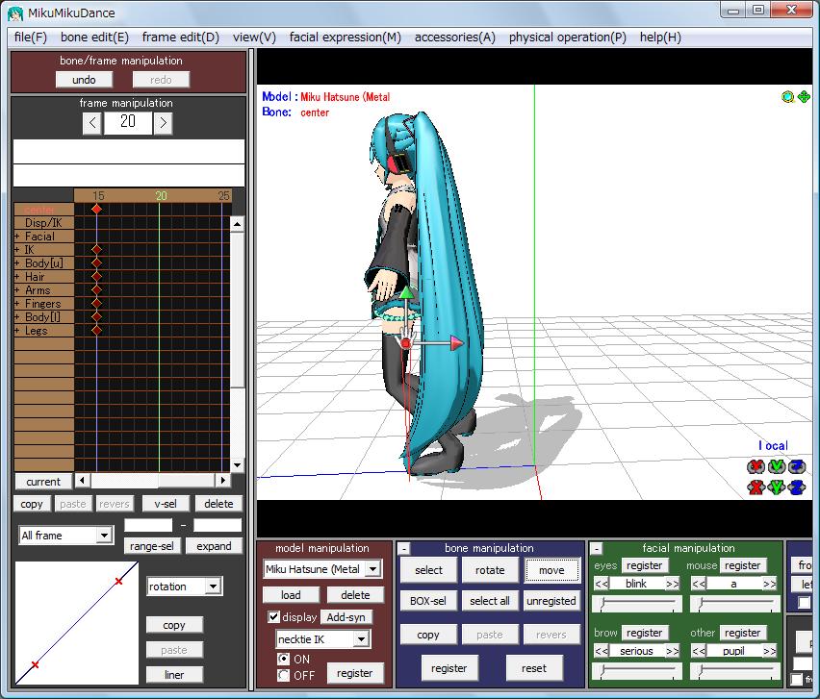The width and height of the screenshot is (820, 699).
Task: Click mouse morph next arrows
Action: click(x=769, y=584)
